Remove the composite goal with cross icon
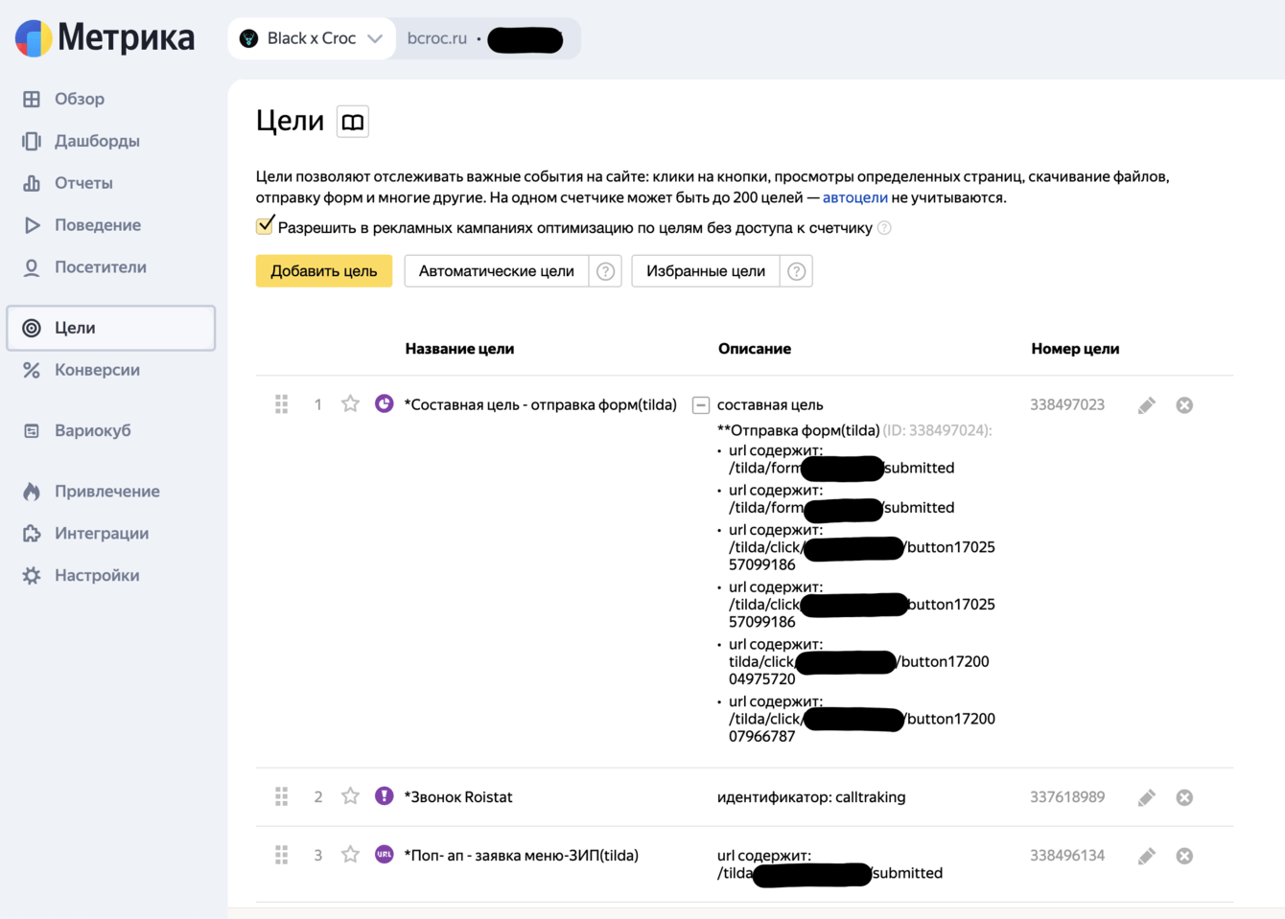 (x=1184, y=405)
